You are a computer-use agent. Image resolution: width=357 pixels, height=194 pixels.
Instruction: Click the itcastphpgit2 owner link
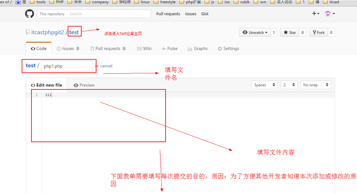coord(48,32)
